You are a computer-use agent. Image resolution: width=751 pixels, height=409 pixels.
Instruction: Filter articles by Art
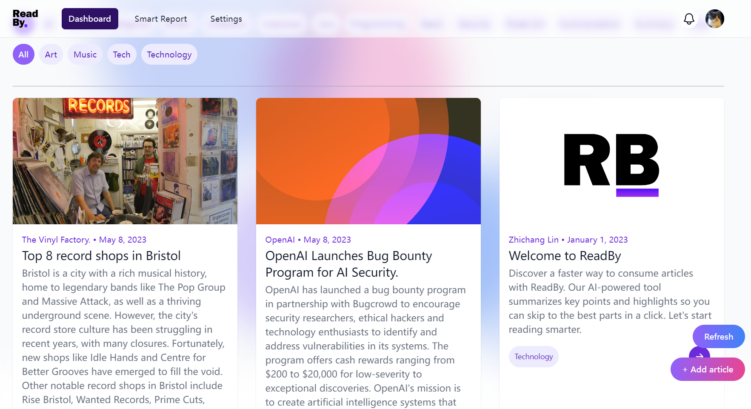(51, 54)
